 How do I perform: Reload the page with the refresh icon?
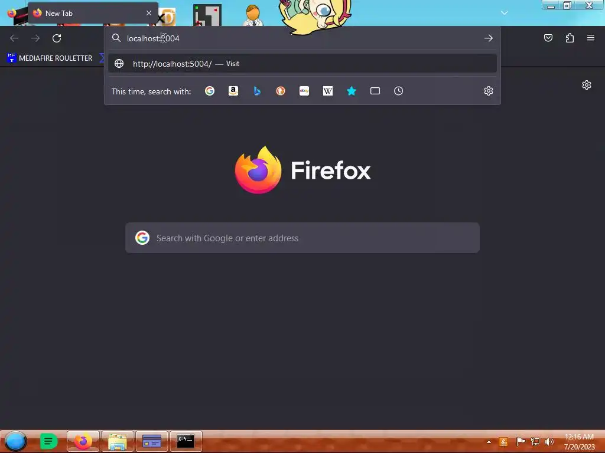[57, 38]
